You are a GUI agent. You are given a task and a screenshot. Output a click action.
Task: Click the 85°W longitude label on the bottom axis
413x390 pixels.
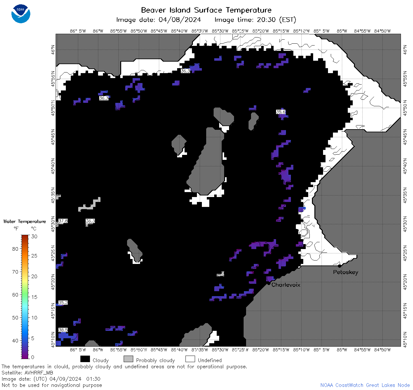[x=342, y=350]
